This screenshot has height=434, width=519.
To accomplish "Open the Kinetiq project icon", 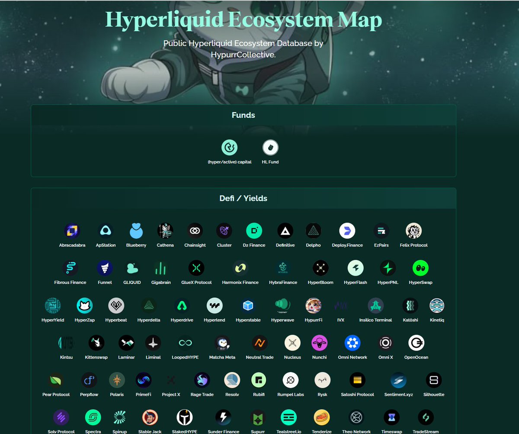I will (437, 306).
